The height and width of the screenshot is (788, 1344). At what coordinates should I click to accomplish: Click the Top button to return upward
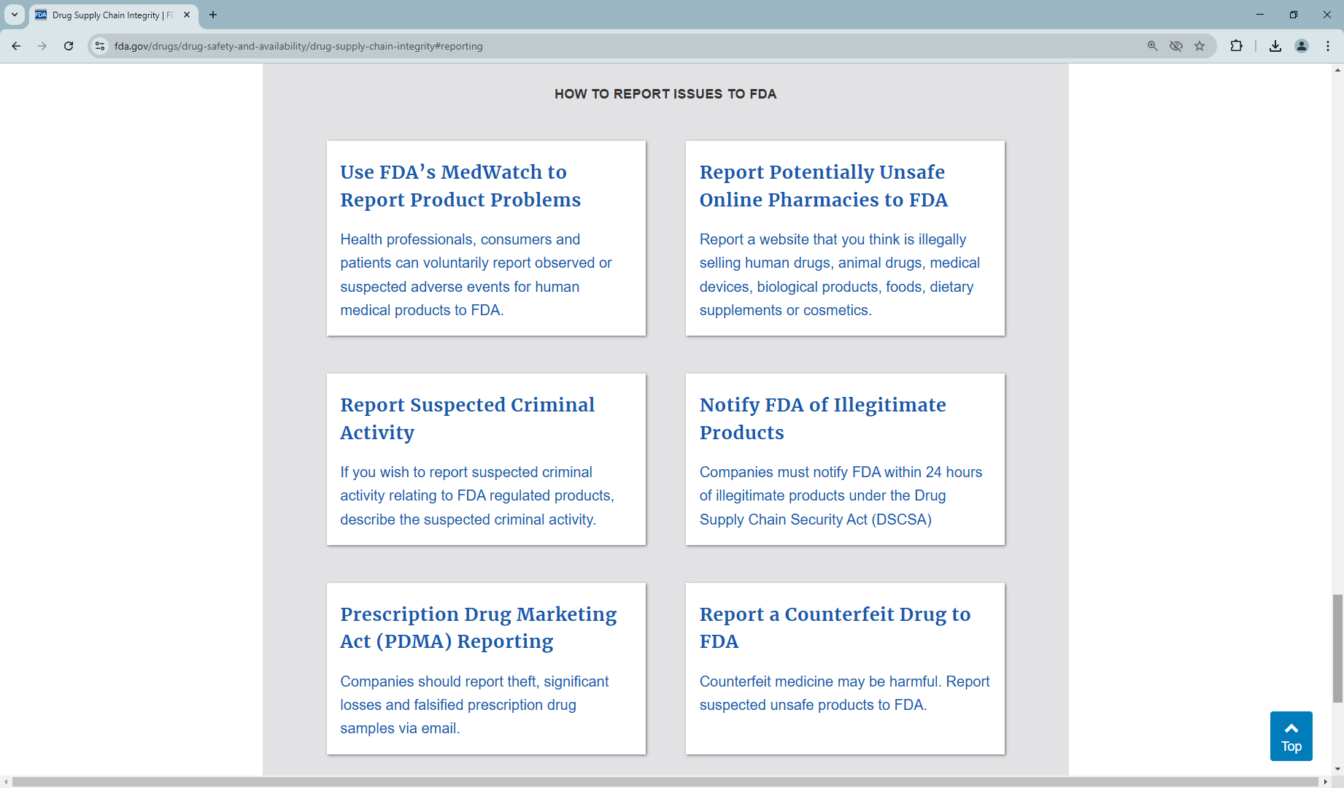(x=1291, y=736)
